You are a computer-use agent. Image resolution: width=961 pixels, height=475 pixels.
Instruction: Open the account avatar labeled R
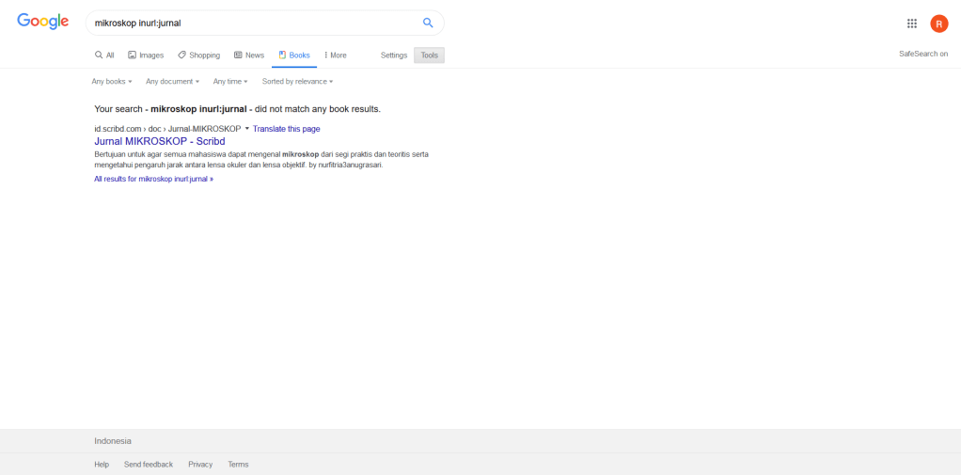(938, 24)
